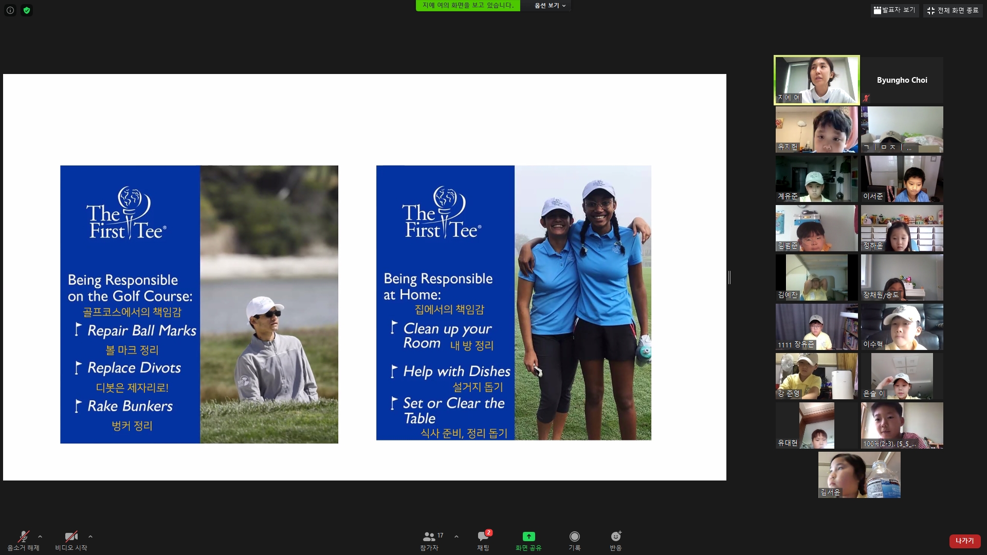Open the participants panel icon
This screenshot has height=555, width=987.
click(x=429, y=536)
